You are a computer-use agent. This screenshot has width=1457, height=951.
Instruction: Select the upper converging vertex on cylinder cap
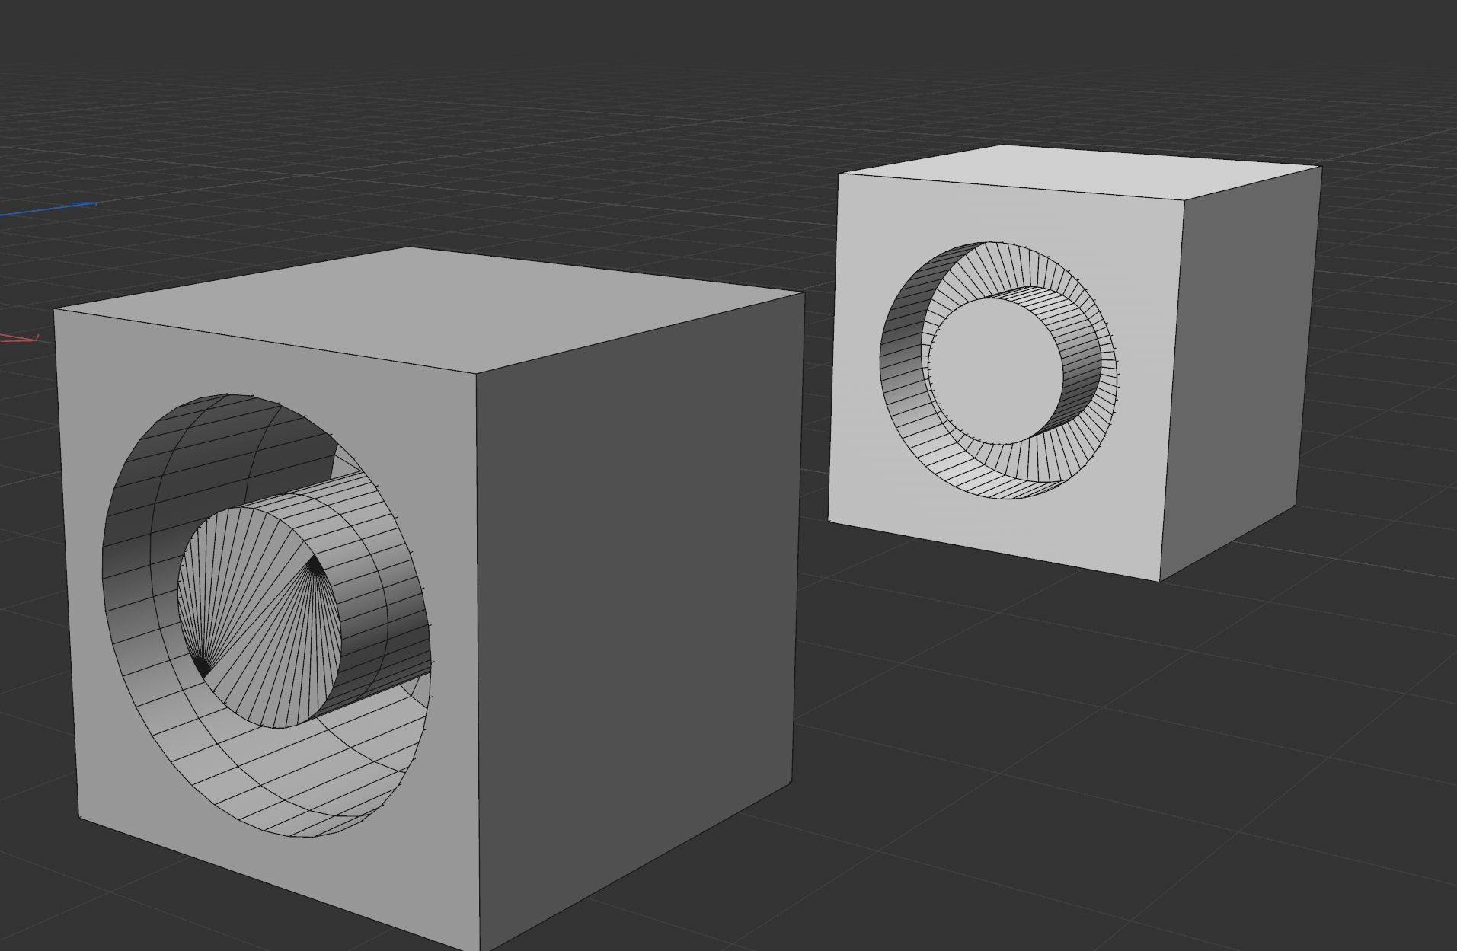313,566
